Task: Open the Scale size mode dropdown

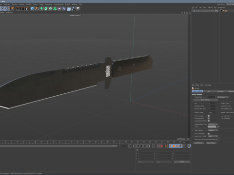Action: click(164, 162)
